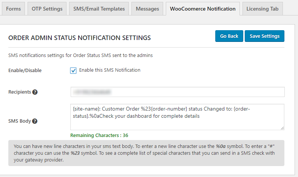Click the Order Admin Status Notification Settings heading

tap(79, 38)
